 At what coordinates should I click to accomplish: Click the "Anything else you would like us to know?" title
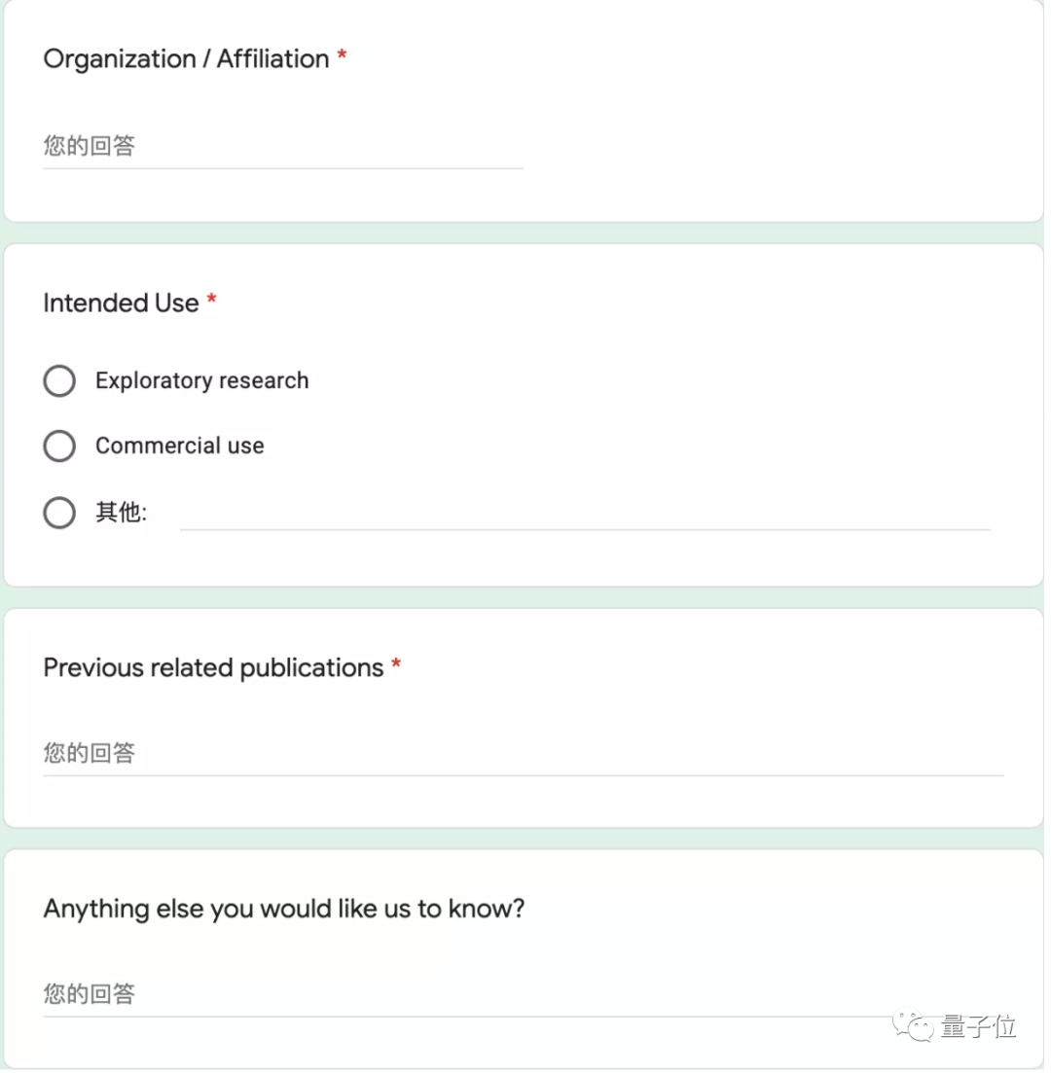[x=284, y=910]
